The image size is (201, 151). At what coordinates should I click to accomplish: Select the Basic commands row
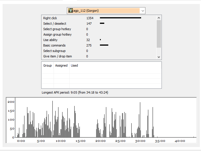[99, 45]
